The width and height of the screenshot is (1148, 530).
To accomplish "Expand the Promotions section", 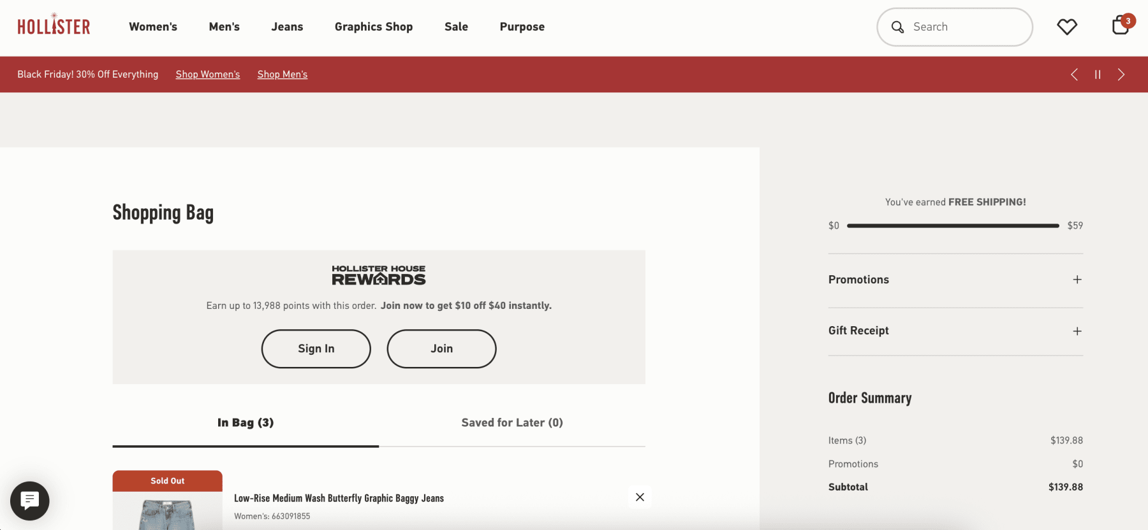I will coord(1077,280).
